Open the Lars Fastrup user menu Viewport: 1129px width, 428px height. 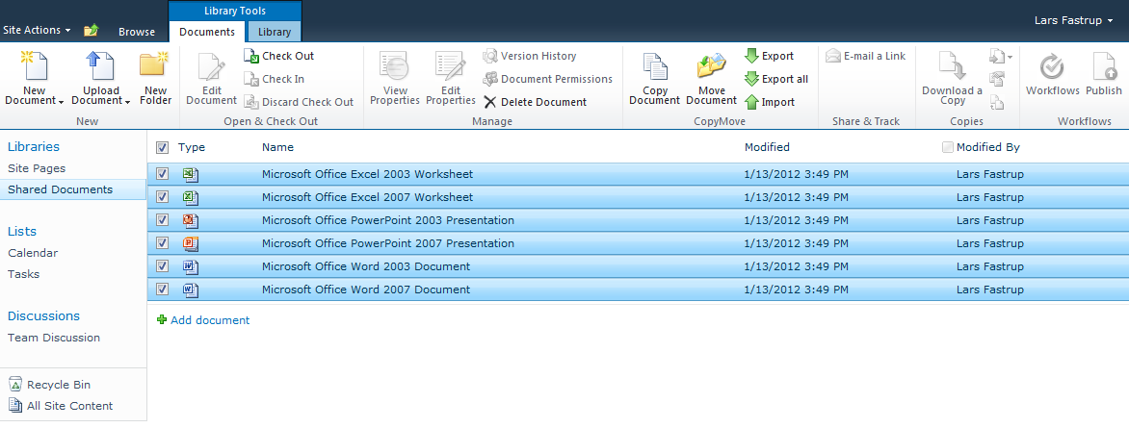pos(1073,20)
